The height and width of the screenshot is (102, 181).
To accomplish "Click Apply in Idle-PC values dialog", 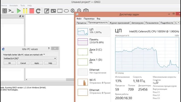I will (x=37, y=63).
